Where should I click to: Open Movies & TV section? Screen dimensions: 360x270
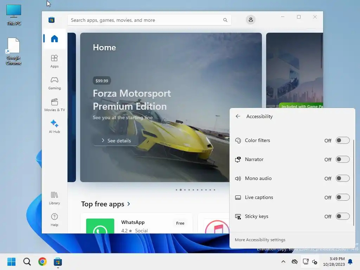54,105
